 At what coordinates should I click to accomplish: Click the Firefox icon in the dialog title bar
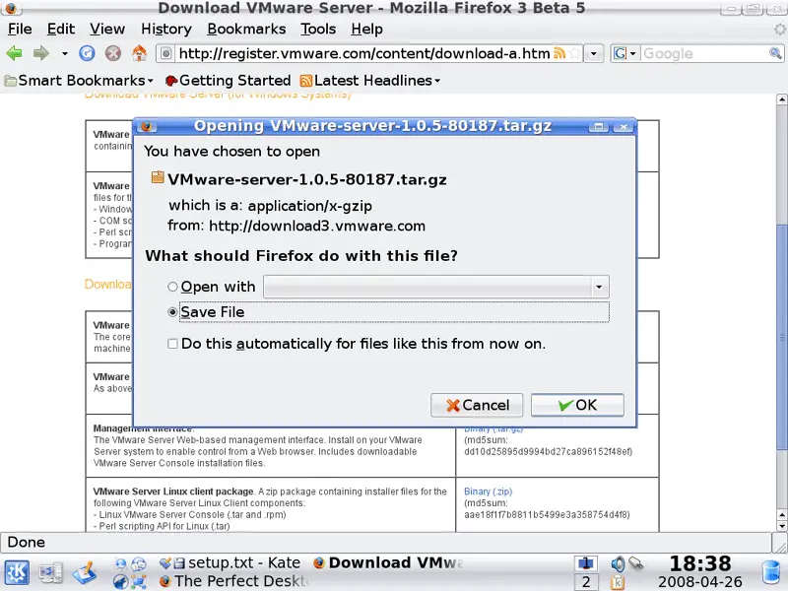pos(147,126)
